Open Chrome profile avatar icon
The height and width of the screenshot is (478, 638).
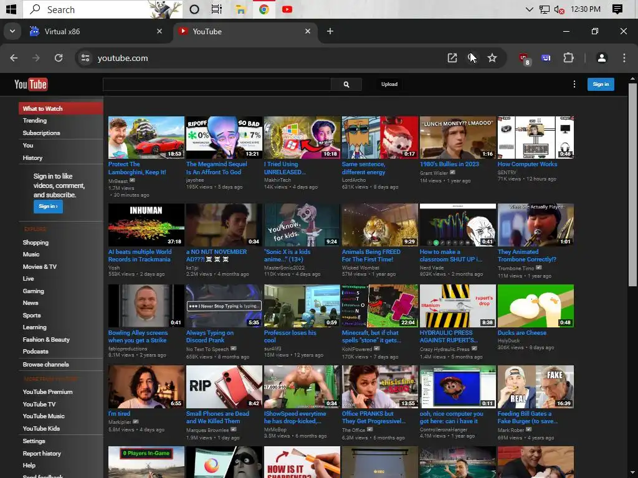click(602, 58)
